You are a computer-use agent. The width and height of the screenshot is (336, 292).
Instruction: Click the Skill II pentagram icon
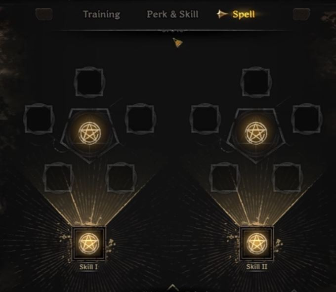tap(257, 244)
